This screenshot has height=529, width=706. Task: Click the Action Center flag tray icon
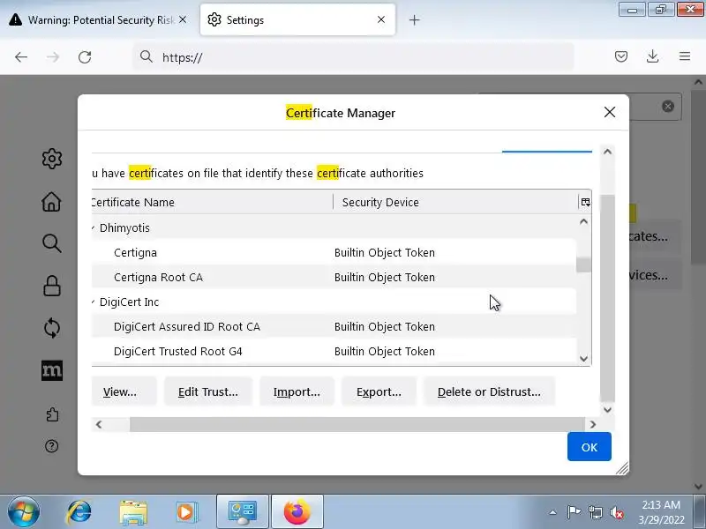(573, 512)
